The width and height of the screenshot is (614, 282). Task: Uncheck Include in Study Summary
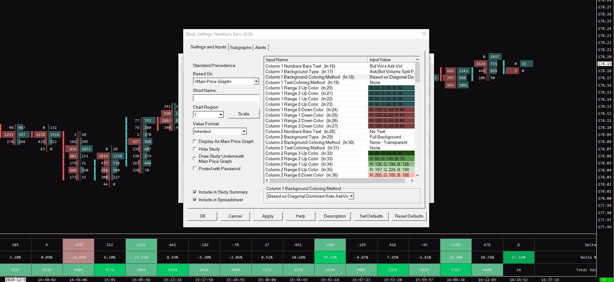pos(195,192)
